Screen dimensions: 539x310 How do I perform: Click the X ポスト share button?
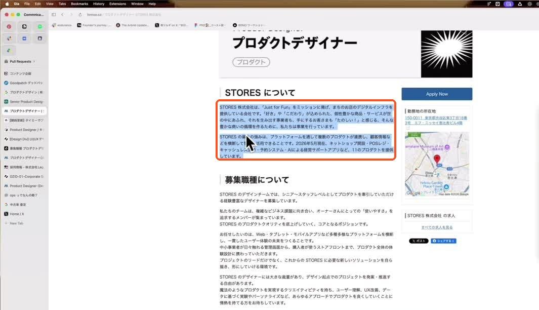coord(419,241)
